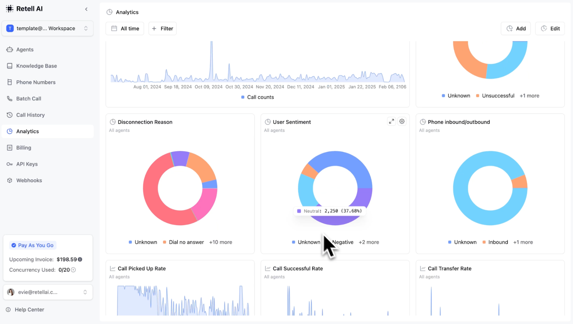Open the Batch Call page
This screenshot has width=573, height=324.
pyautogui.click(x=29, y=98)
